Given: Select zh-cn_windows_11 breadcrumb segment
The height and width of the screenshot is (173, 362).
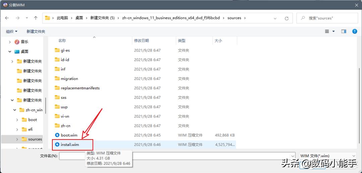Looking at the screenshot, I should pos(171,18).
